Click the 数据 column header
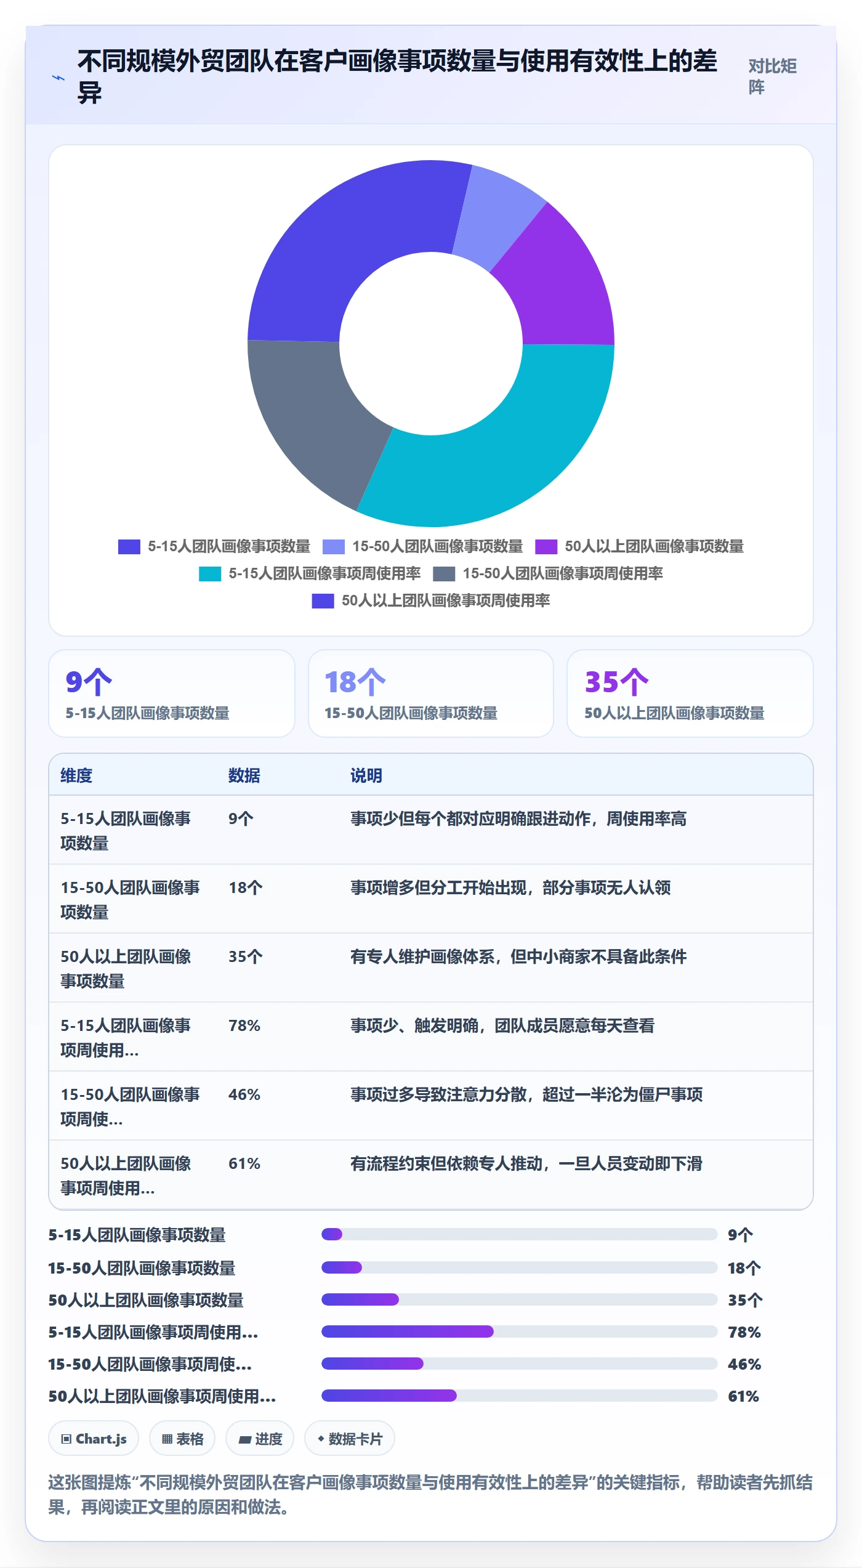The width and height of the screenshot is (862, 1568). click(x=244, y=775)
